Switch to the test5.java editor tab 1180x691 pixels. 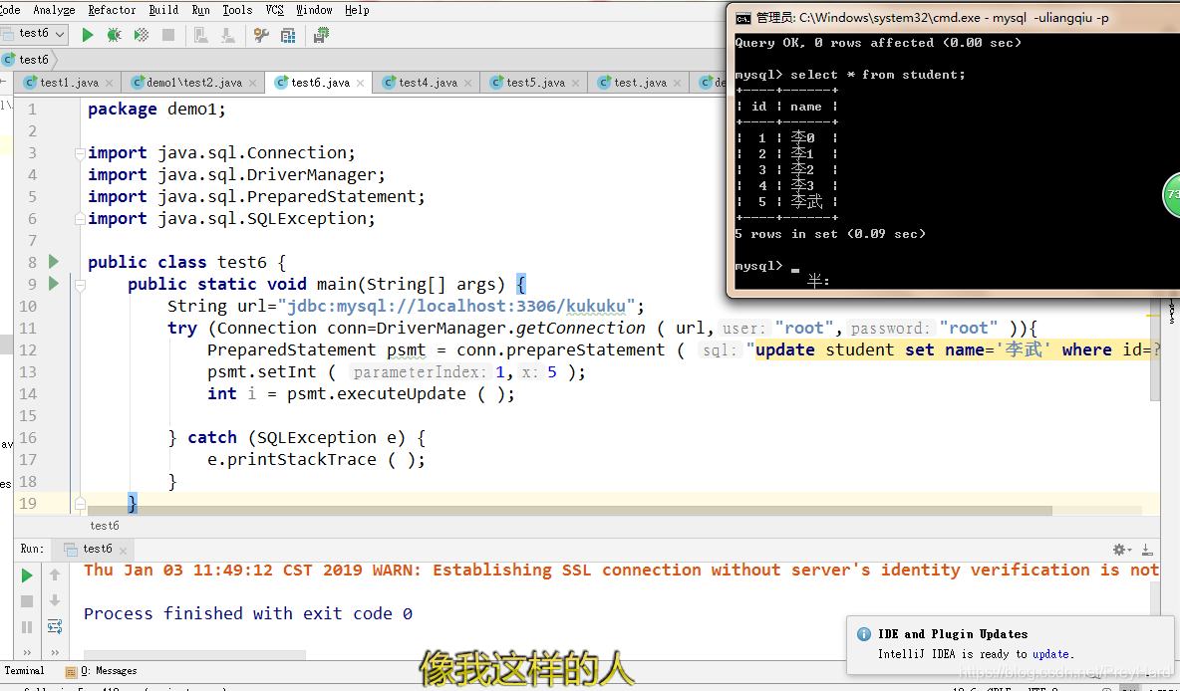(x=535, y=83)
